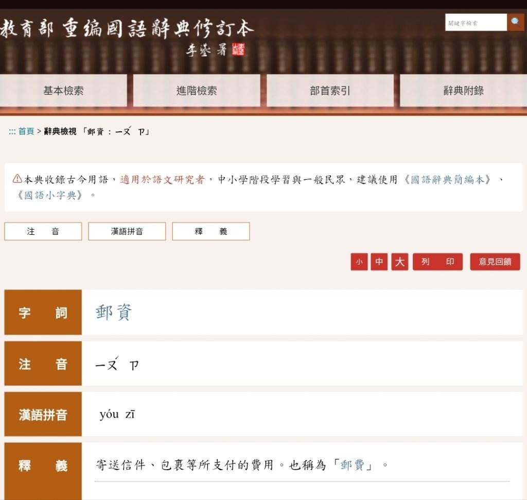Open the 進階檢索 menu tab
The height and width of the screenshot is (500, 527).
pyautogui.click(x=197, y=91)
